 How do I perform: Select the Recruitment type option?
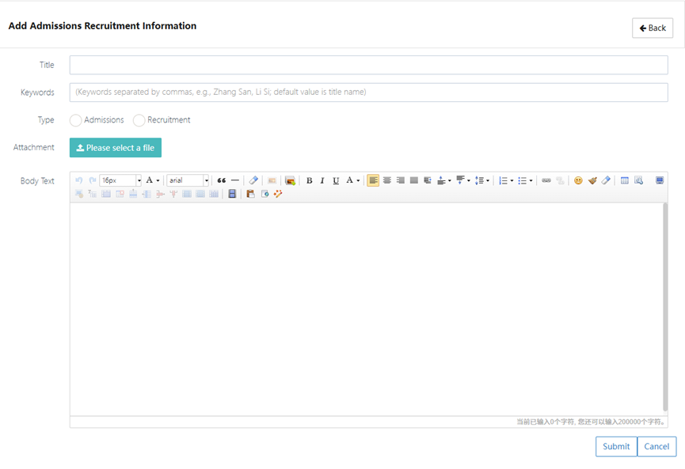(139, 120)
